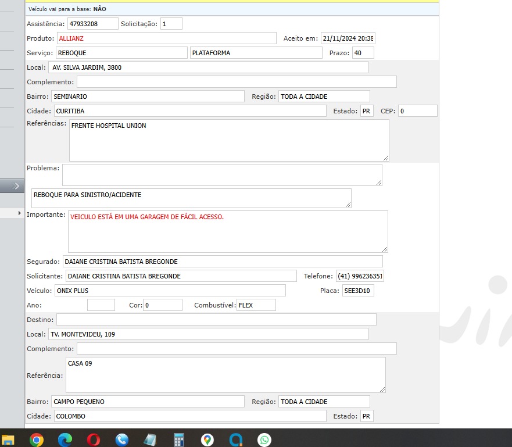Open the blue phone app icon
The width and height of the screenshot is (512, 447).
coord(122,439)
